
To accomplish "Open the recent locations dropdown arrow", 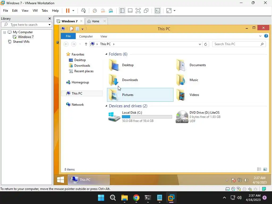I will click(x=80, y=44).
